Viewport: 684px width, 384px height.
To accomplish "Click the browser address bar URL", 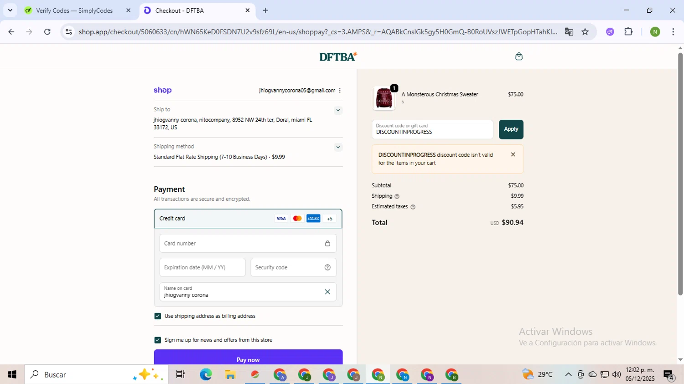I will [318, 32].
